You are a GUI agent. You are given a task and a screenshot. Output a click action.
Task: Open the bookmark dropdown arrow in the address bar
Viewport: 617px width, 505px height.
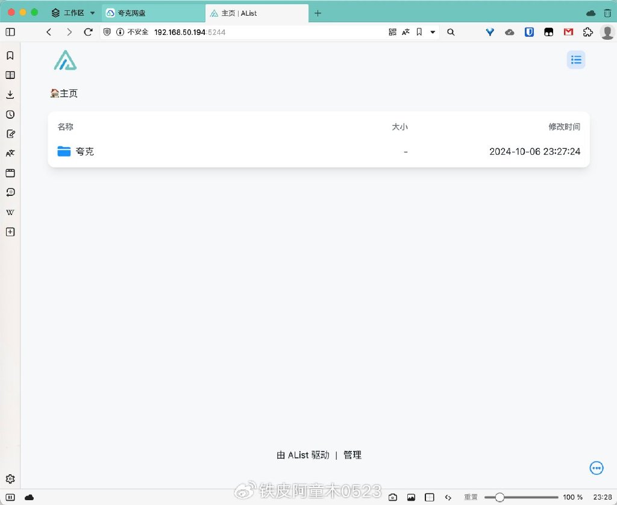point(433,32)
